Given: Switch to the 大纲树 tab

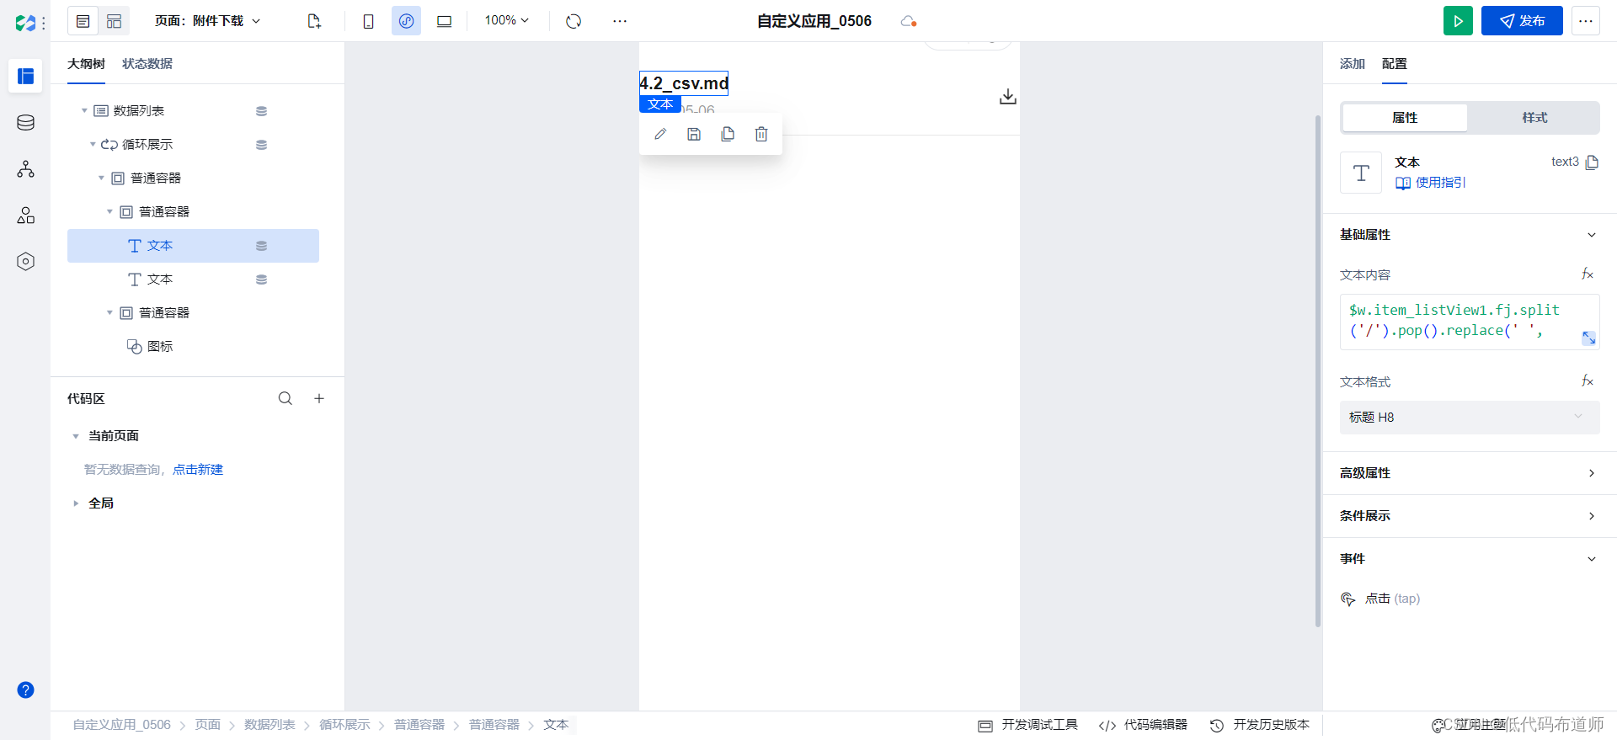Looking at the screenshot, I should 86,64.
